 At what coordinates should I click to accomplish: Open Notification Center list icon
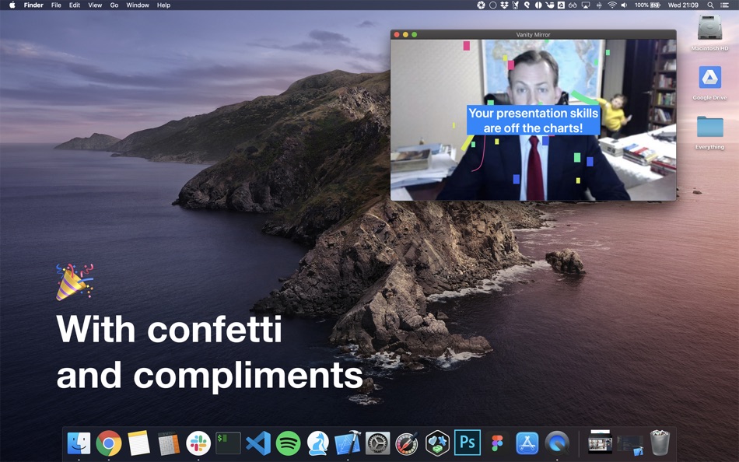tap(725, 5)
